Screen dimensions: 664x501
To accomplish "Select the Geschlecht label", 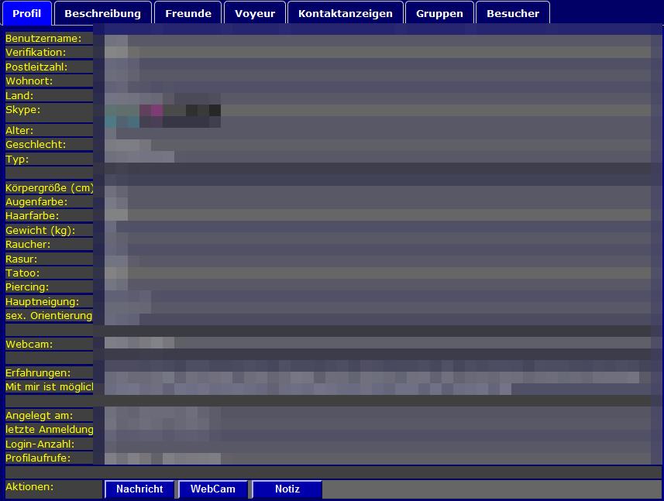I will click(36, 144).
